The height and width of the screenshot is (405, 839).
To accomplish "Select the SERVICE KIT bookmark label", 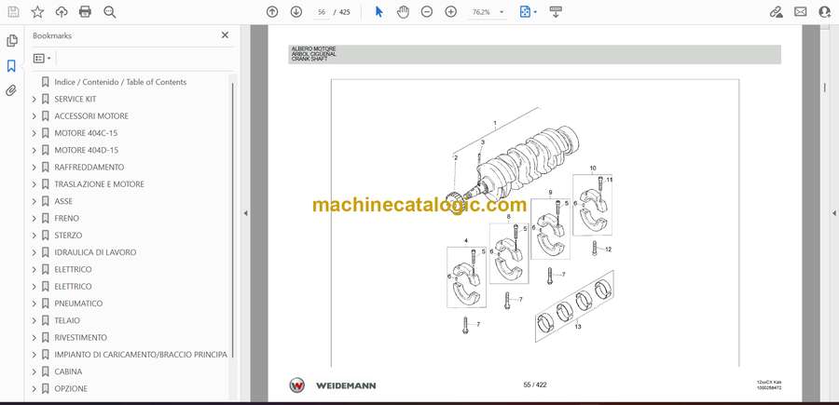I will tap(76, 99).
